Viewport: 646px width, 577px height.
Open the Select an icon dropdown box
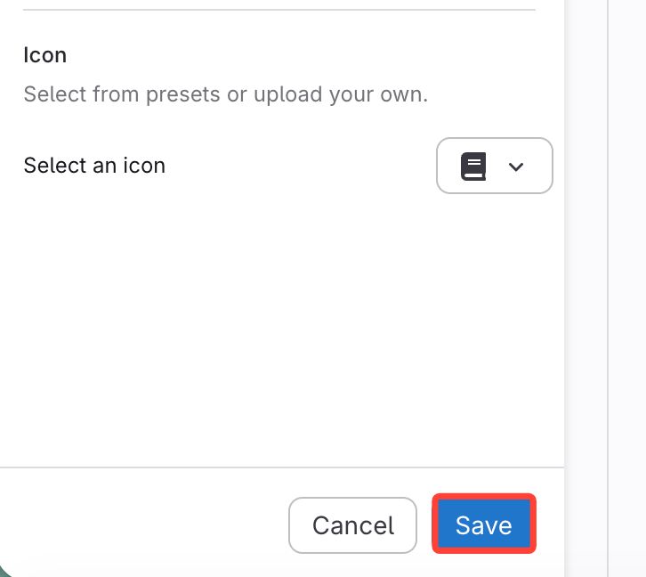pos(494,166)
